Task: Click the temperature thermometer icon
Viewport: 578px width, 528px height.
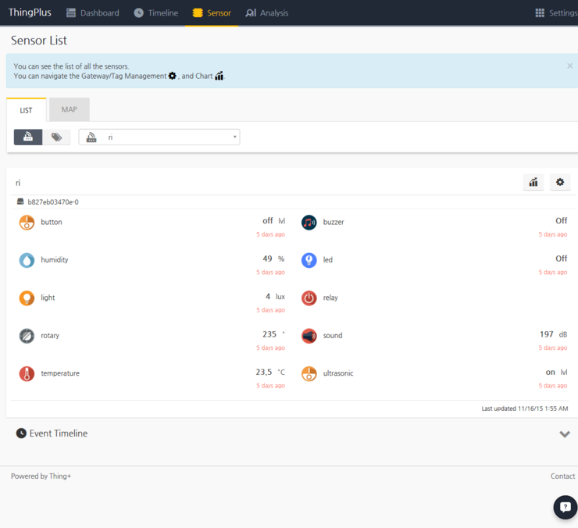Action: click(27, 373)
